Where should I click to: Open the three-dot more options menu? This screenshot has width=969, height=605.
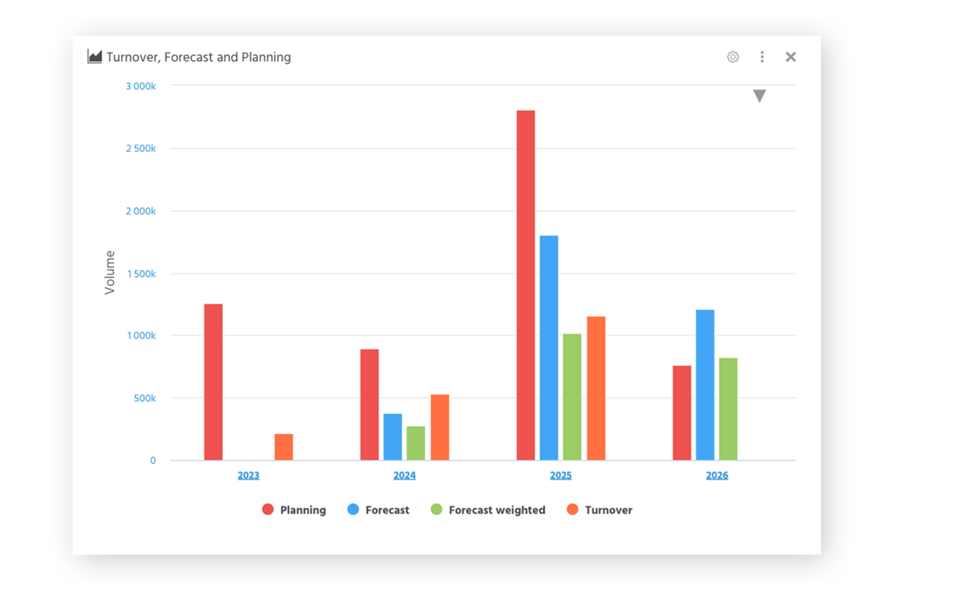[x=762, y=57]
